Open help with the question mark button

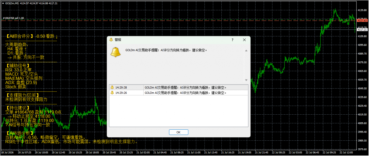tap(232, 40)
